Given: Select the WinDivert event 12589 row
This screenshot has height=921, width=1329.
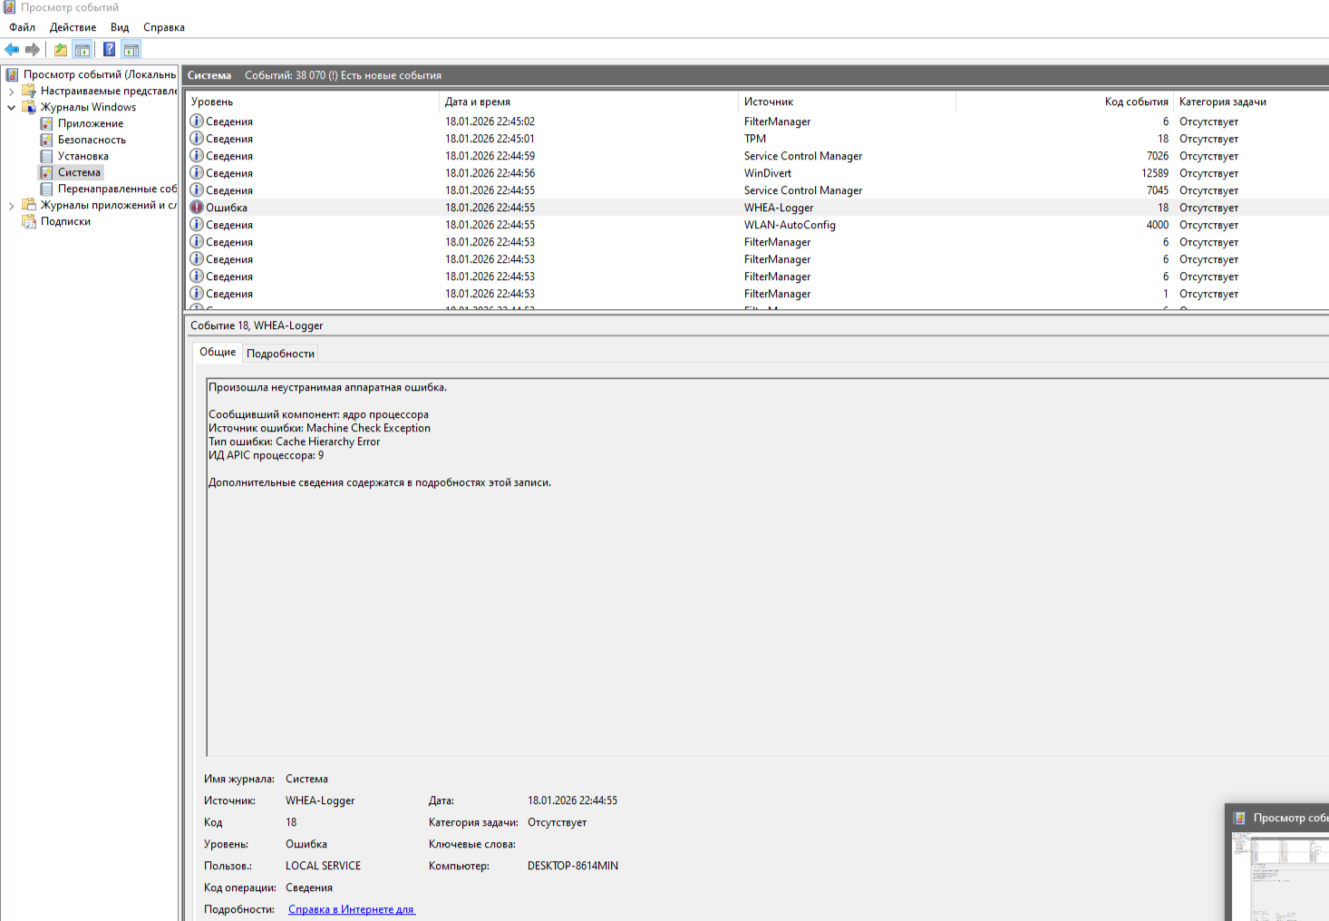Looking at the screenshot, I should (x=767, y=173).
